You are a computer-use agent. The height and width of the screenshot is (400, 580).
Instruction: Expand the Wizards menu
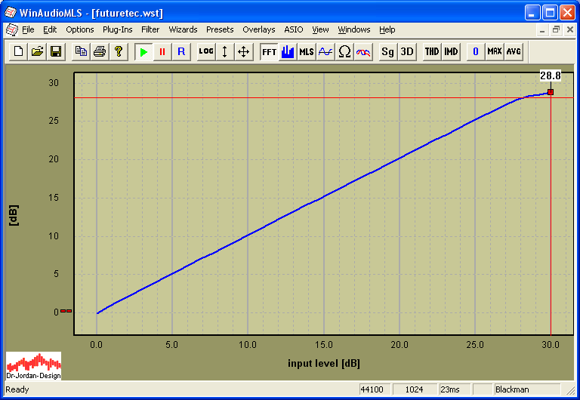click(183, 29)
